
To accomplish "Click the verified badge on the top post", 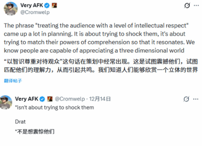I will point(47,5).
